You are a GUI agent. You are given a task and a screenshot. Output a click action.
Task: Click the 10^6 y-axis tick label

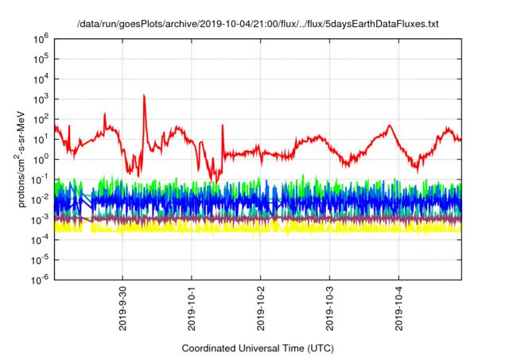(41, 39)
